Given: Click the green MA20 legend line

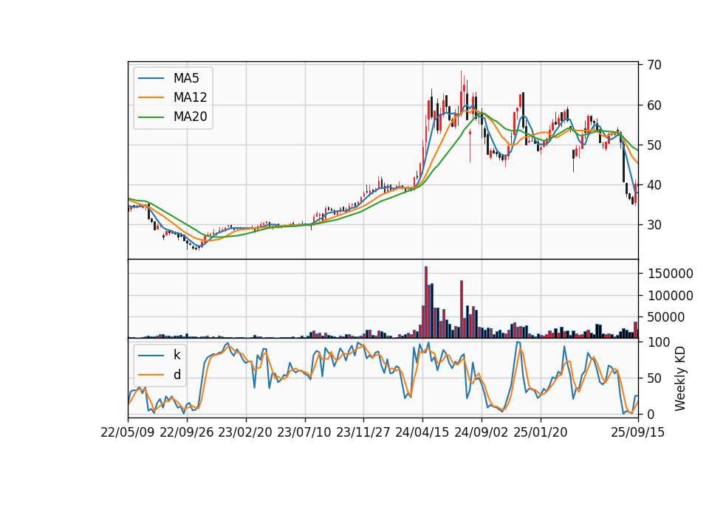Looking at the screenshot, I should tap(151, 117).
